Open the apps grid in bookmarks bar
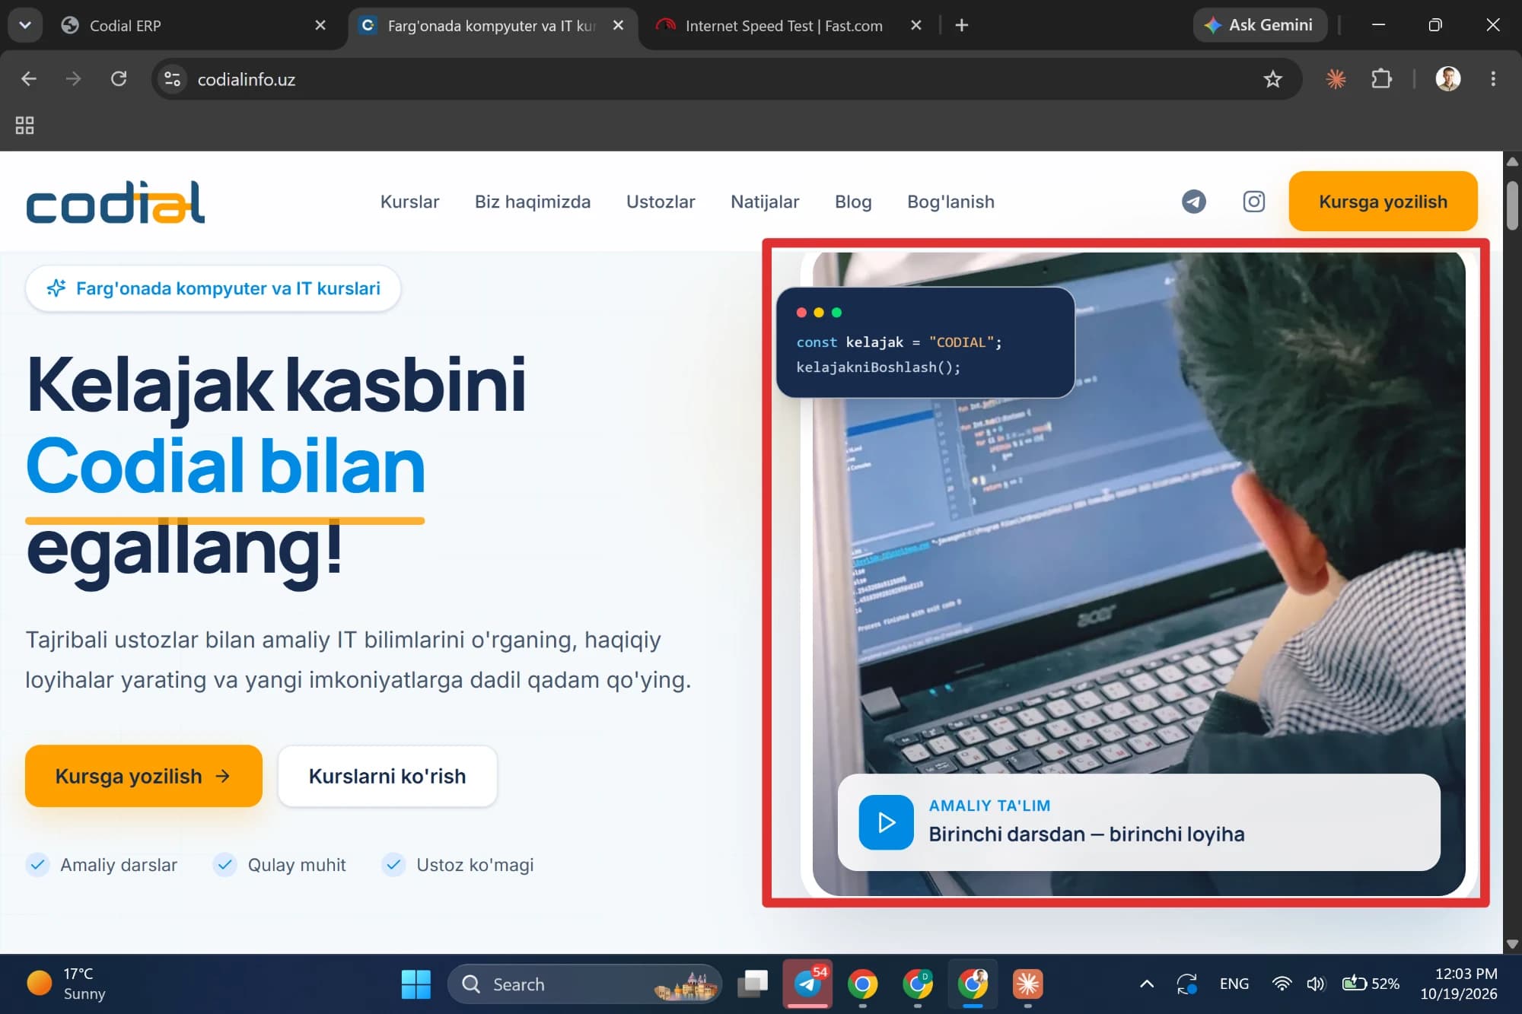 (x=24, y=126)
